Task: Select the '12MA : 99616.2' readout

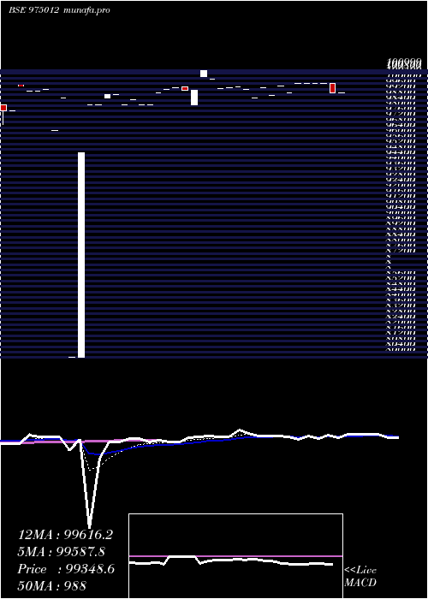Action: coord(65,535)
